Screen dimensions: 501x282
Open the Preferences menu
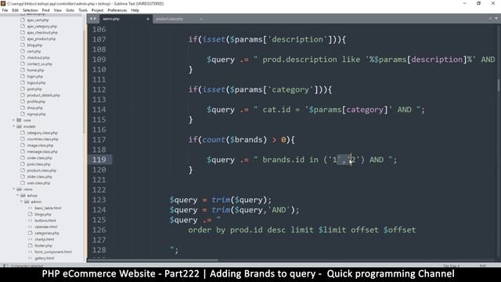tap(117, 10)
